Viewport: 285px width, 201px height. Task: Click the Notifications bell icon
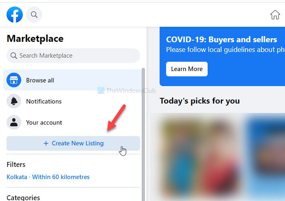pyautogui.click(x=14, y=102)
